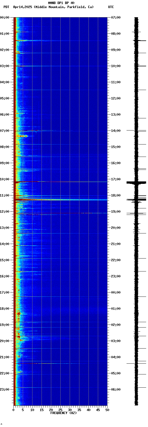
Task: Click the 14:00 PDT time label
Action: point(5,244)
